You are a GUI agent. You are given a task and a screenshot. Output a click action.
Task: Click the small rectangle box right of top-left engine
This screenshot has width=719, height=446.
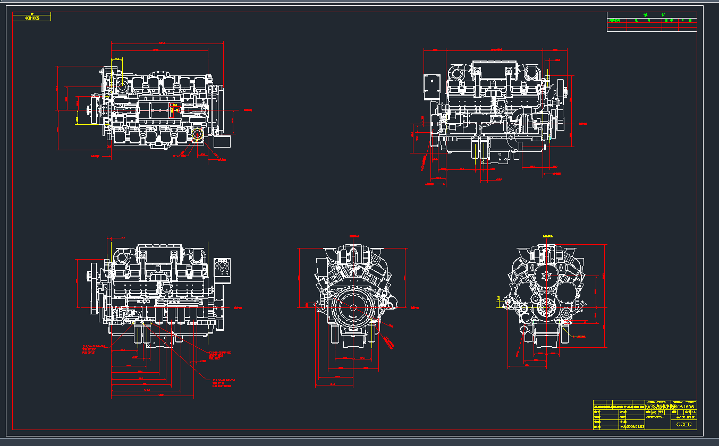click(x=222, y=141)
